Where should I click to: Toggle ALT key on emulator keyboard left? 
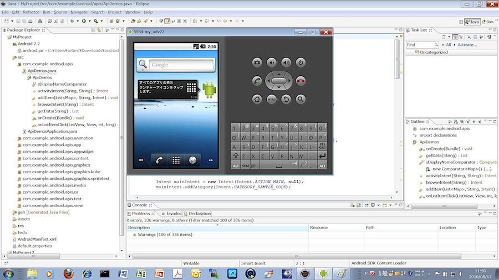[x=236, y=165]
